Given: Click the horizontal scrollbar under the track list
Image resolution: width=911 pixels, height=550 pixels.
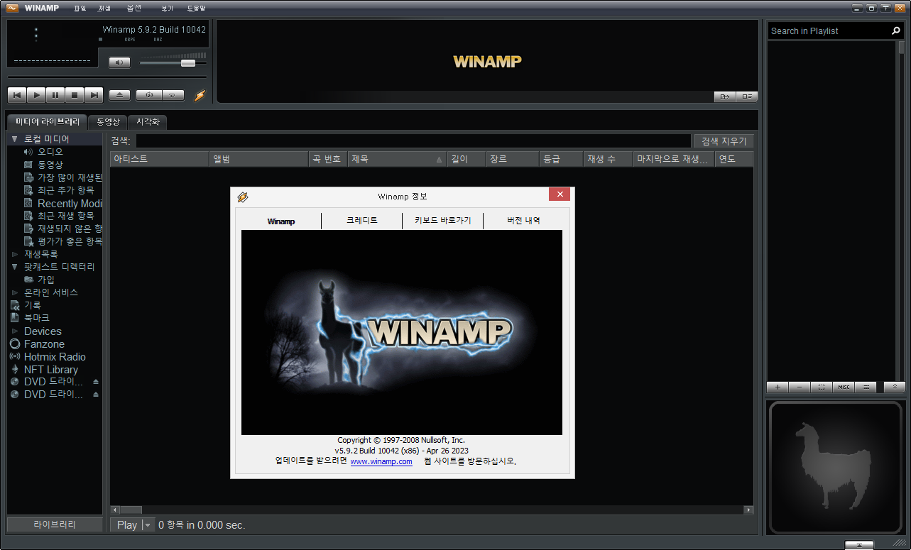Looking at the screenshot, I should click(432, 510).
